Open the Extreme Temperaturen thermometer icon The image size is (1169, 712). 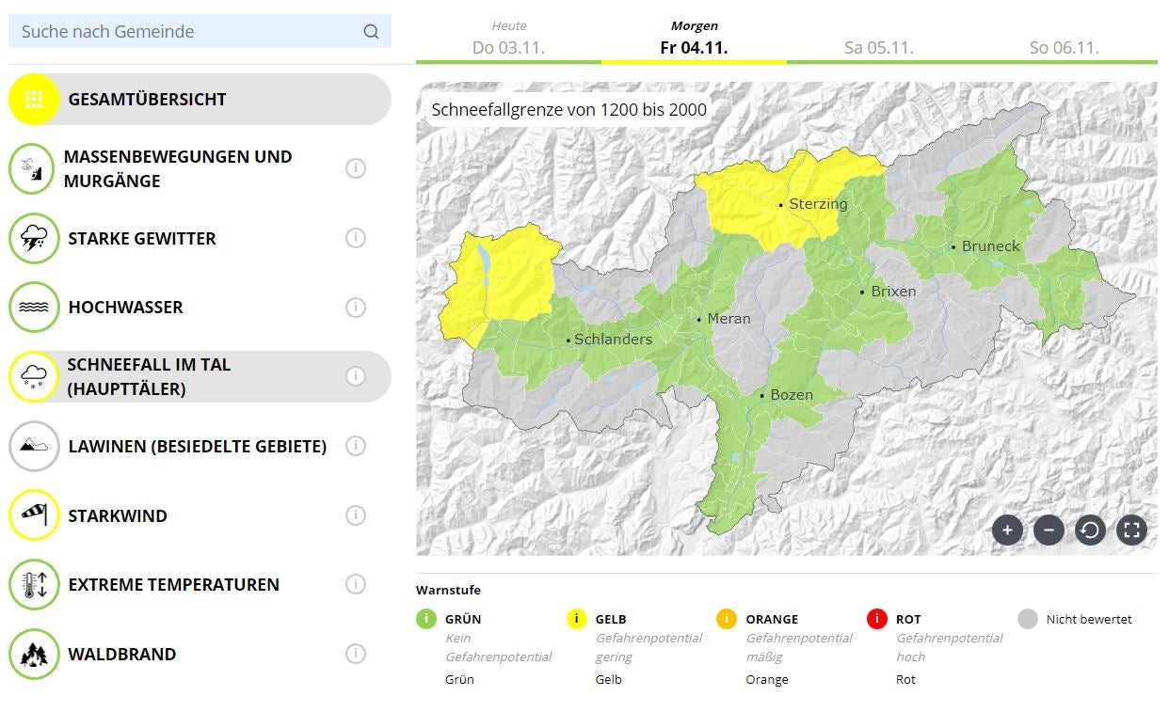click(x=34, y=584)
